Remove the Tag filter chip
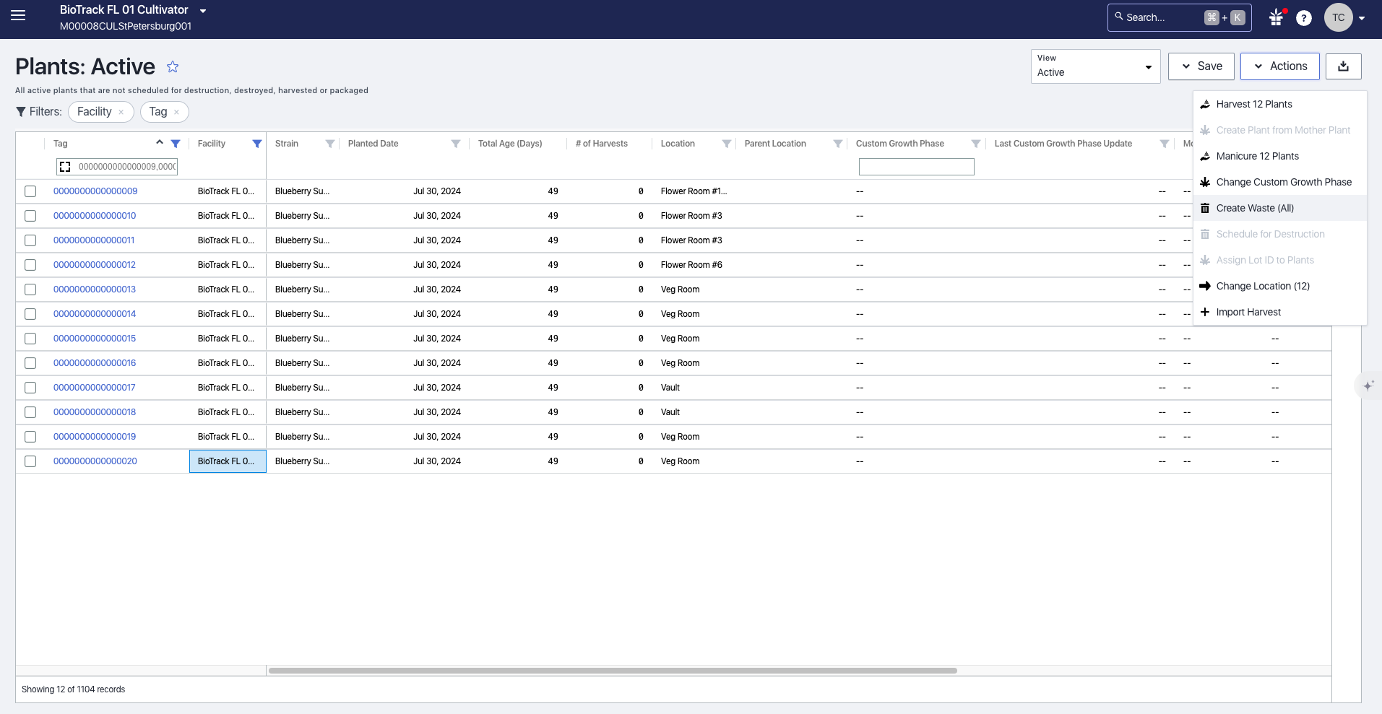 coord(176,112)
